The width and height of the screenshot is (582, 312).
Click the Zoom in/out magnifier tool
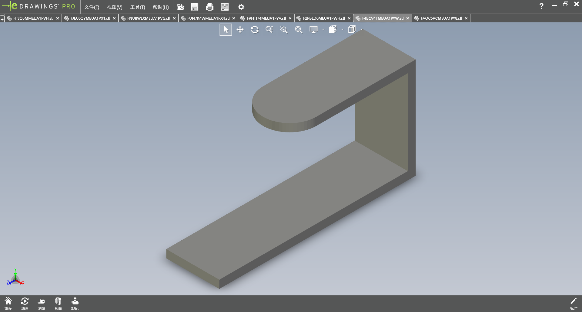coord(269,29)
